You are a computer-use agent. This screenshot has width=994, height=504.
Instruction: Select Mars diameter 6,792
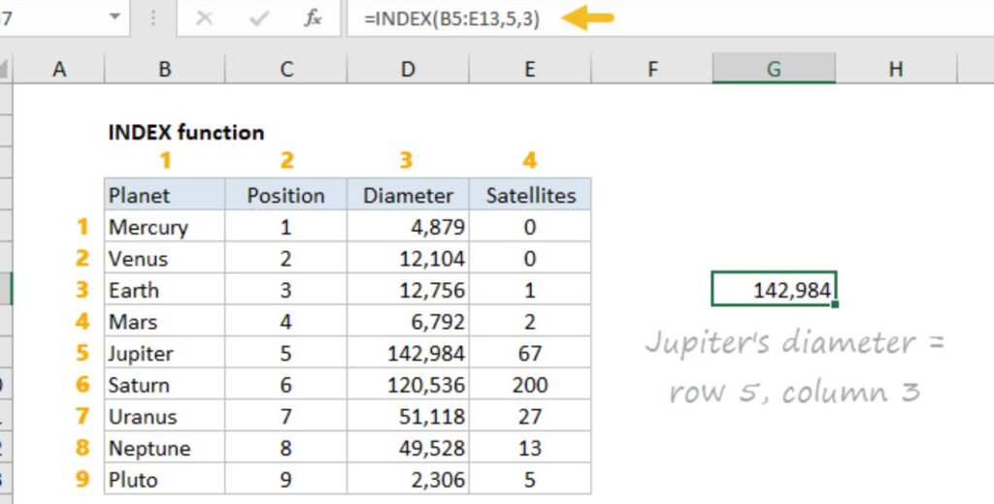pyautogui.click(x=409, y=322)
